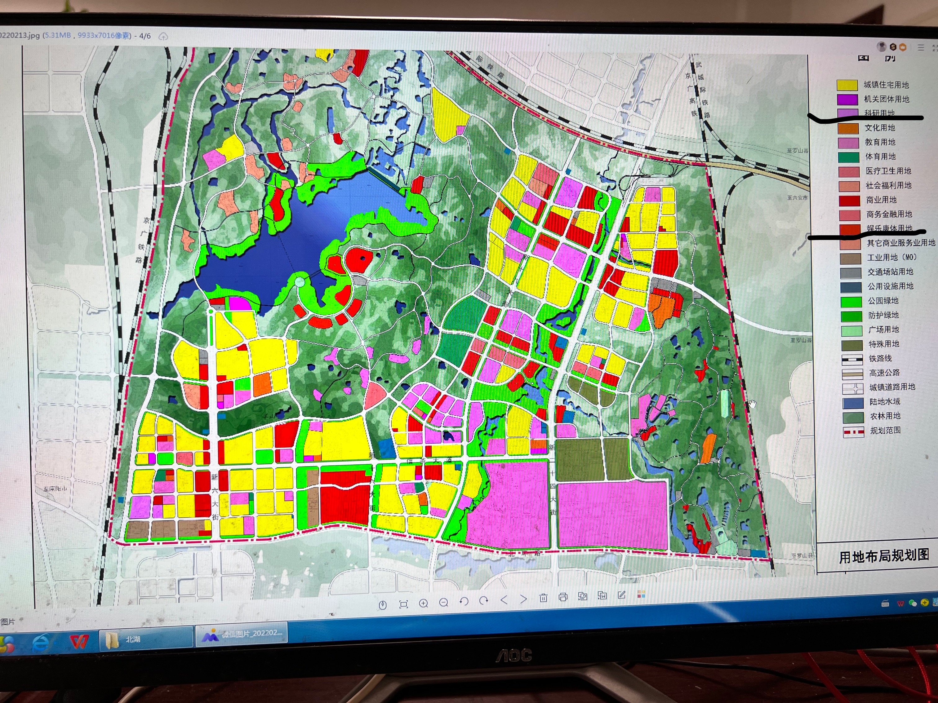The height and width of the screenshot is (703, 938).
Task: Open WeChat from the system tray
Action: pyautogui.click(x=913, y=603)
